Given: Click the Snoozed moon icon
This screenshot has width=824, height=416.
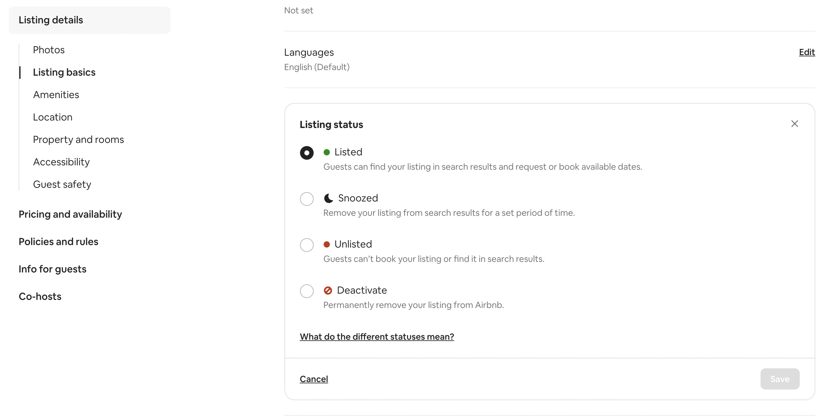Looking at the screenshot, I should [329, 198].
